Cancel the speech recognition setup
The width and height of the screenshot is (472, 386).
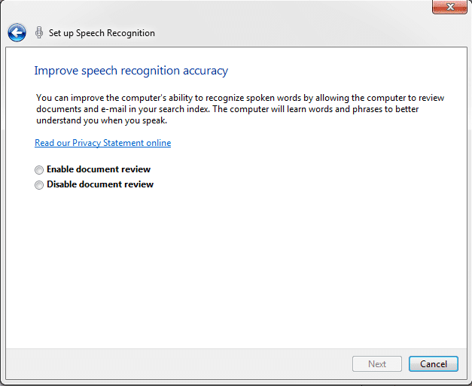click(434, 364)
